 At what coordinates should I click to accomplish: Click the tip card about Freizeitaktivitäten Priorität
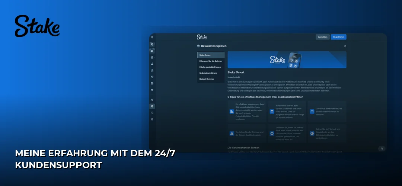point(247,112)
